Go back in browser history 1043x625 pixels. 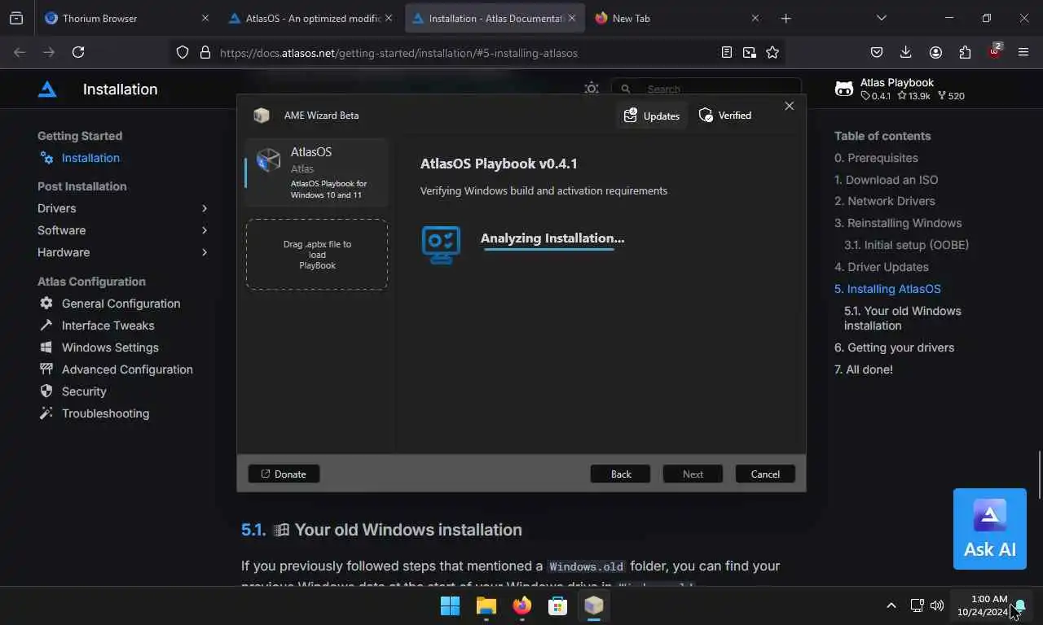click(20, 52)
